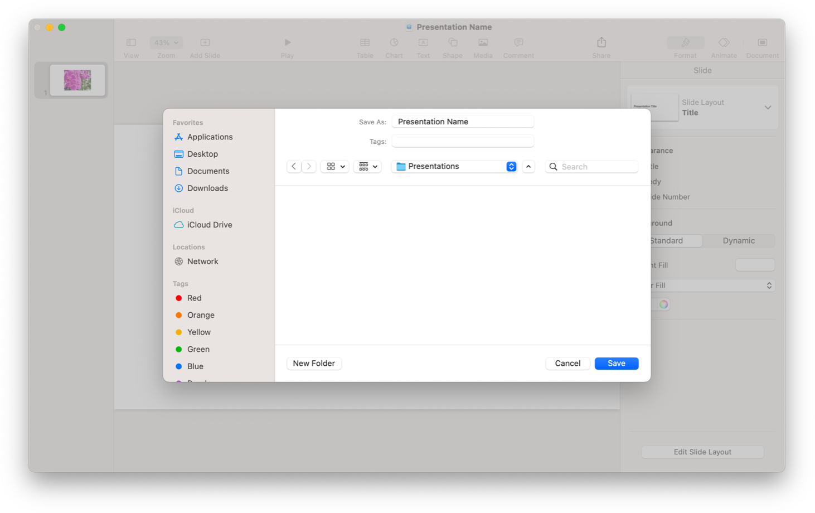The image size is (815, 513).
Task: Click the green full screen window button
Action: (x=62, y=27)
